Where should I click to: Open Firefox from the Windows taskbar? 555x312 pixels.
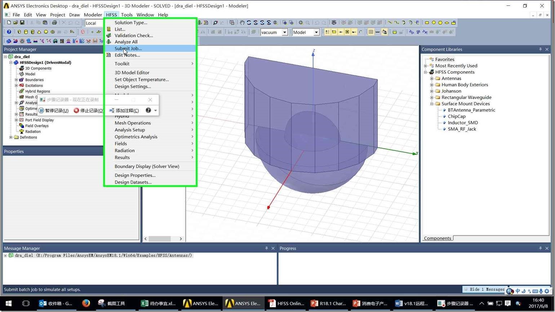(x=86, y=303)
